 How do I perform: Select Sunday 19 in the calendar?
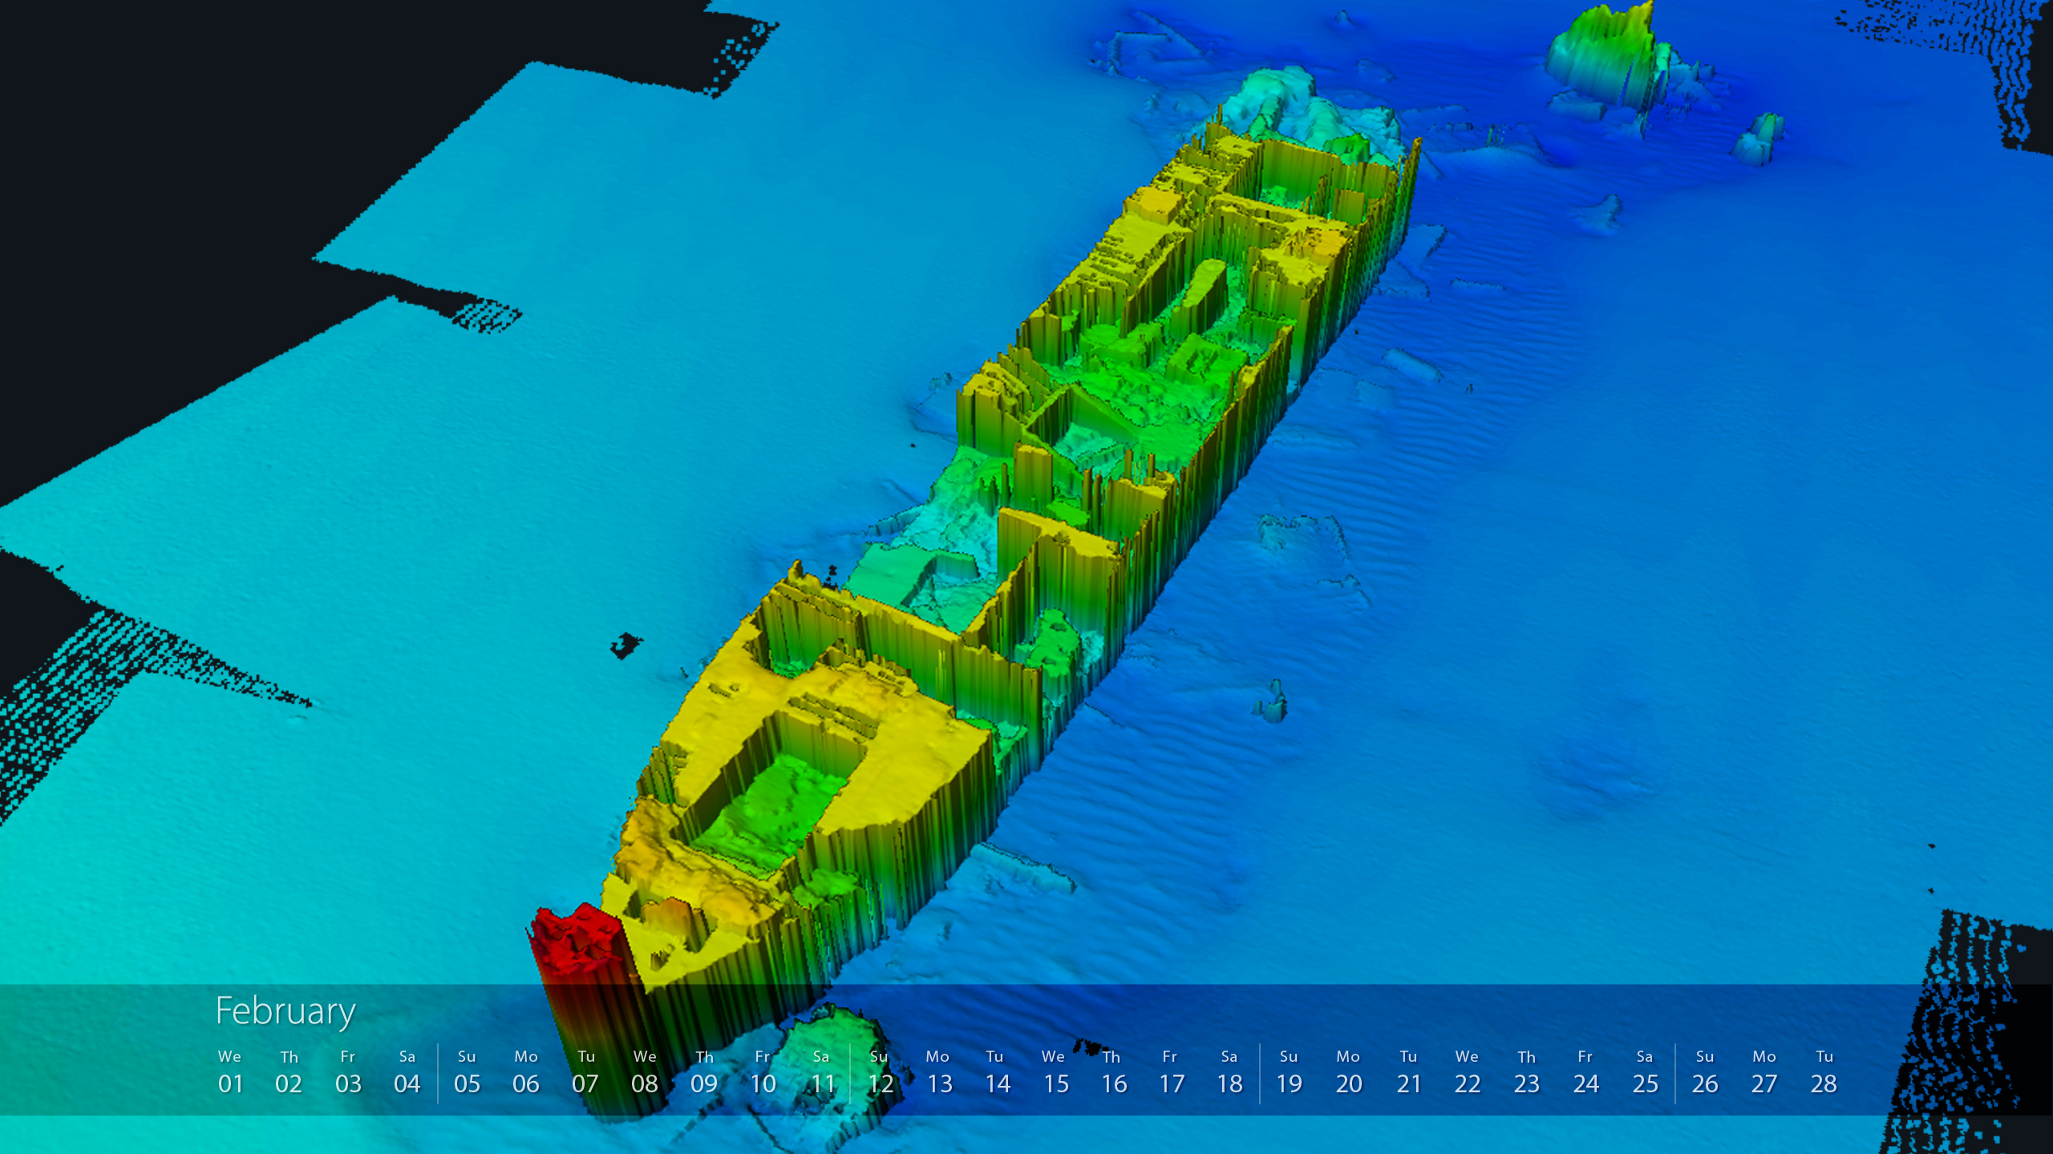pos(1289,1072)
